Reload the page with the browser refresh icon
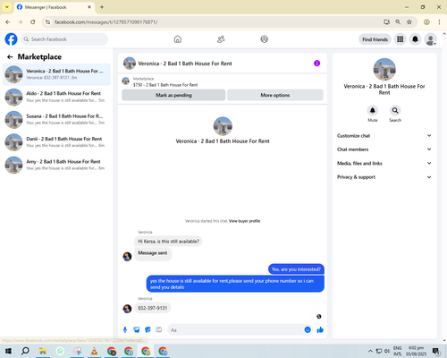The image size is (447, 358). (33, 21)
